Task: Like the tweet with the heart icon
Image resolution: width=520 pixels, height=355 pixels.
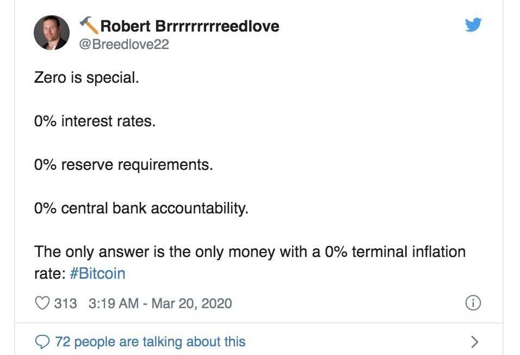Action: [x=42, y=303]
